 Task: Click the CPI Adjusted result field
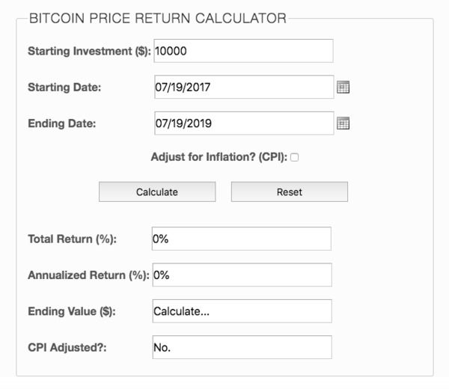[x=242, y=347]
